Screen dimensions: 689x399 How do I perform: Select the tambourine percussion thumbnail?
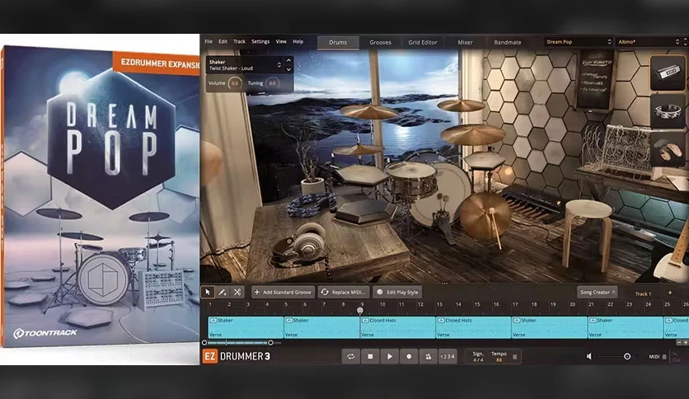668,111
